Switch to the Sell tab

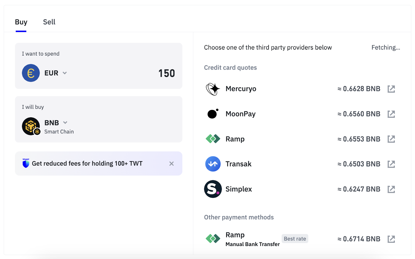coord(49,22)
